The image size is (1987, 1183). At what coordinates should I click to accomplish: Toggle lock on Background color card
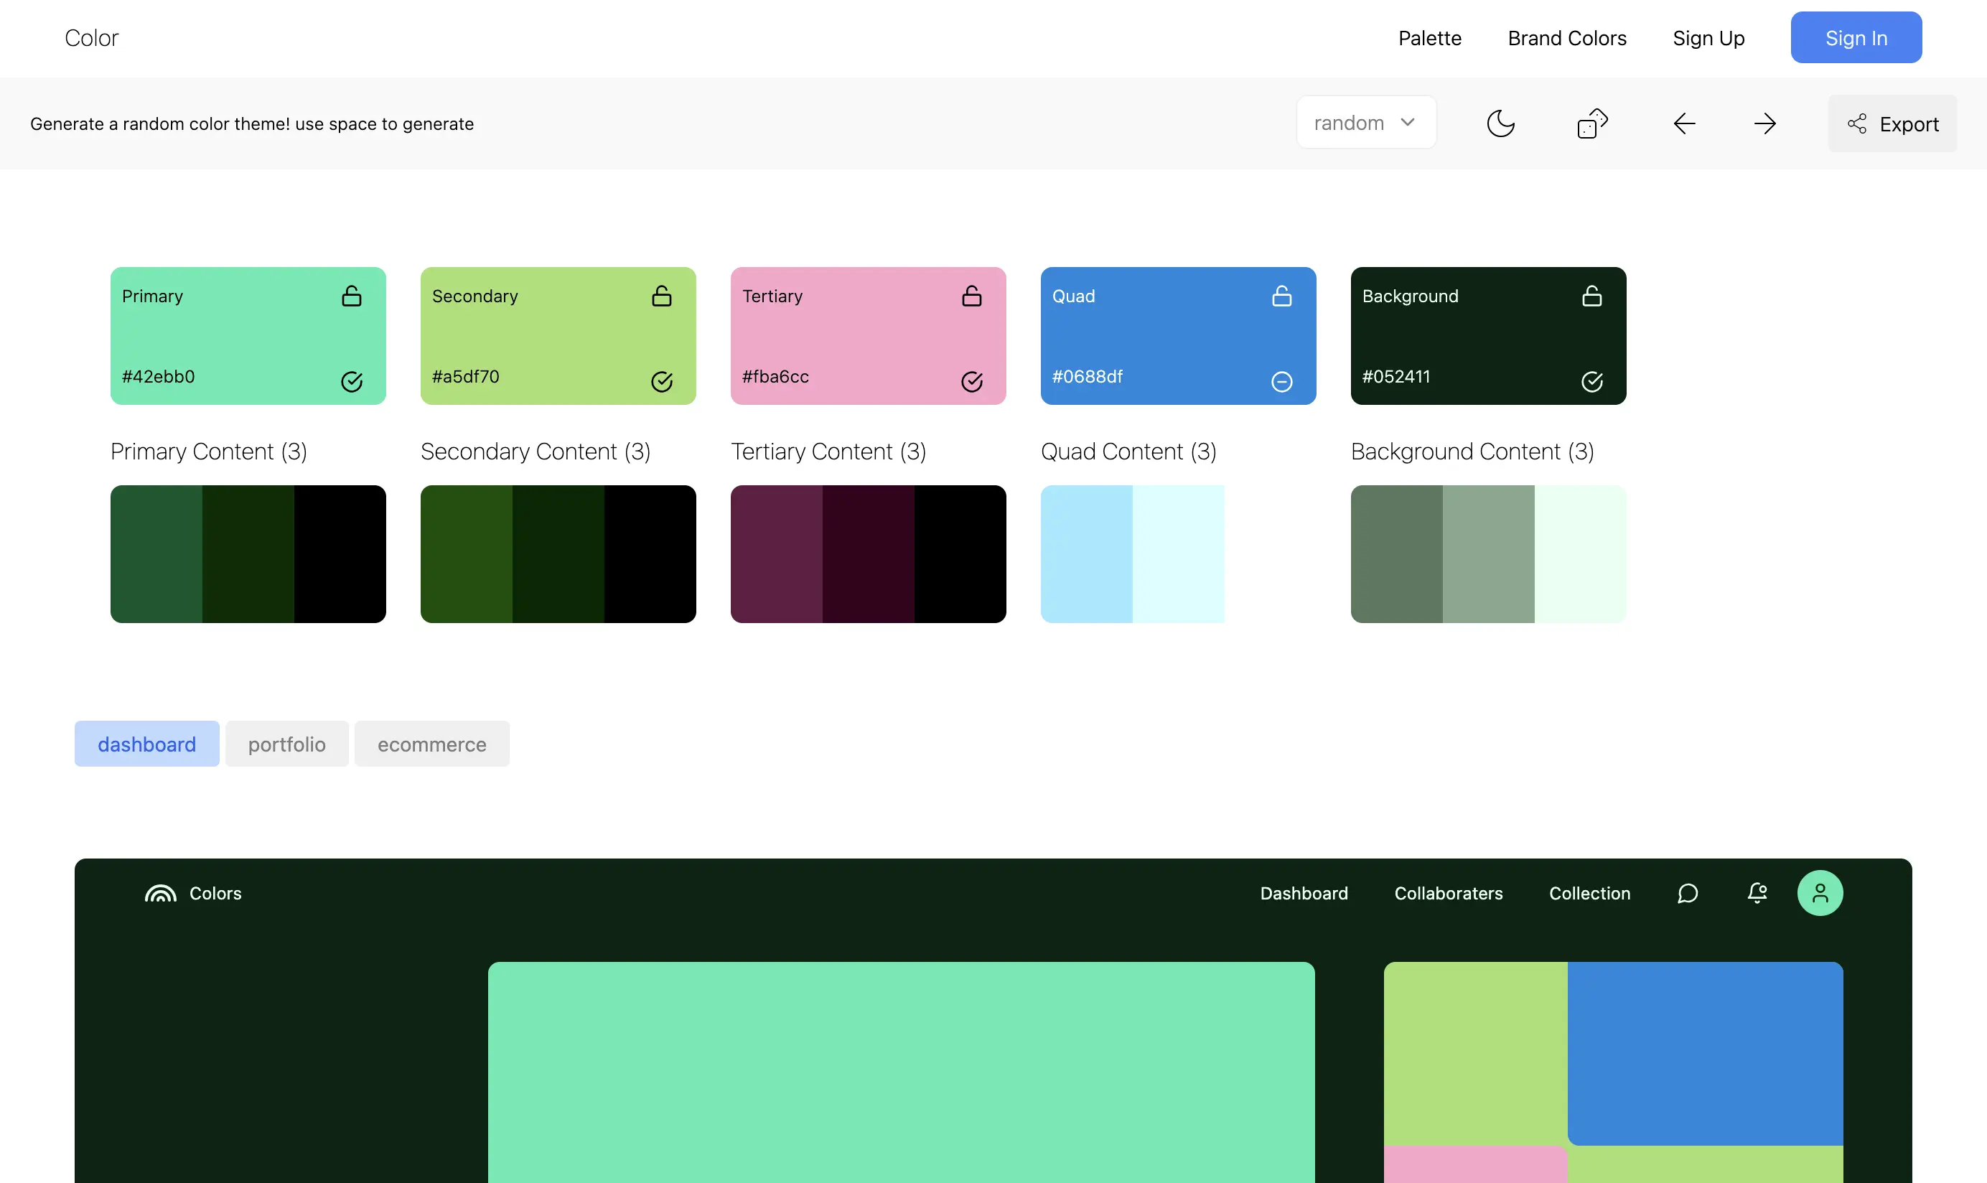pos(1591,296)
